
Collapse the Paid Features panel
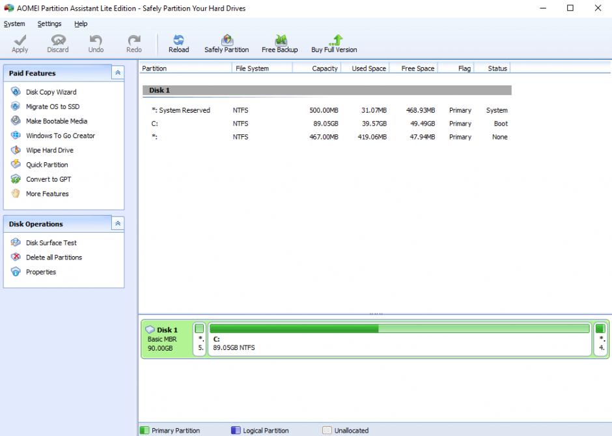[117, 73]
